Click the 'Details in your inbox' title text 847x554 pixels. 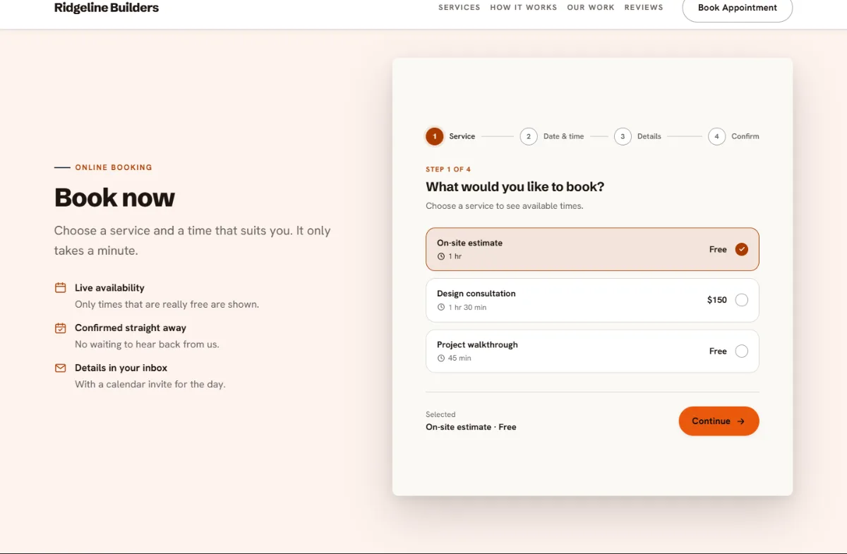pos(121,368)
